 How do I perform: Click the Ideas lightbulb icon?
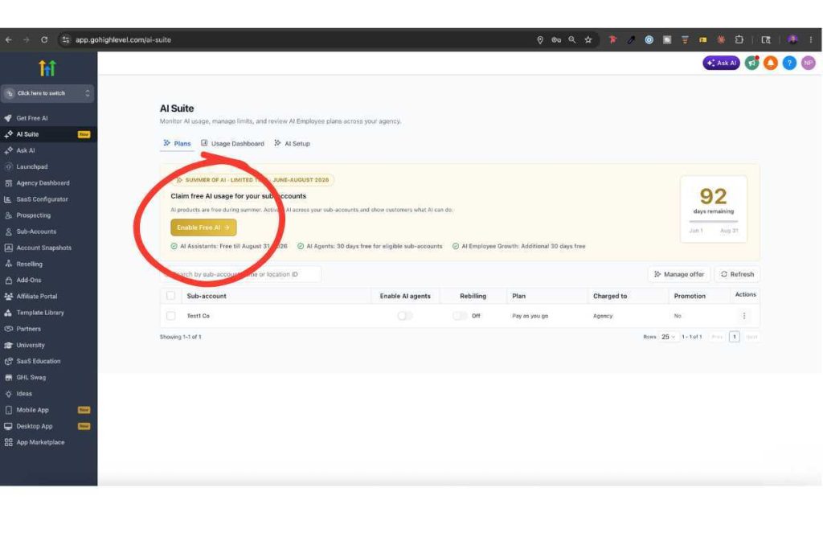tap(8, 394)
